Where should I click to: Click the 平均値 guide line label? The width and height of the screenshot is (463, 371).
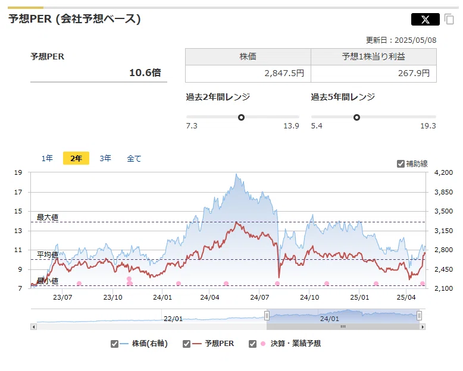48,254
